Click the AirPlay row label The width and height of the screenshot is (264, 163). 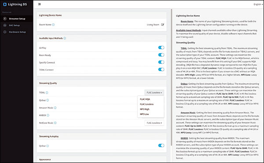coord(43,48)
